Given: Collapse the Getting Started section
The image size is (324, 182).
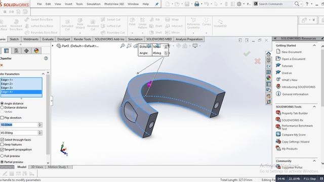Looking at the screenshot, I should pyautogui.click(x=314, y=45).
